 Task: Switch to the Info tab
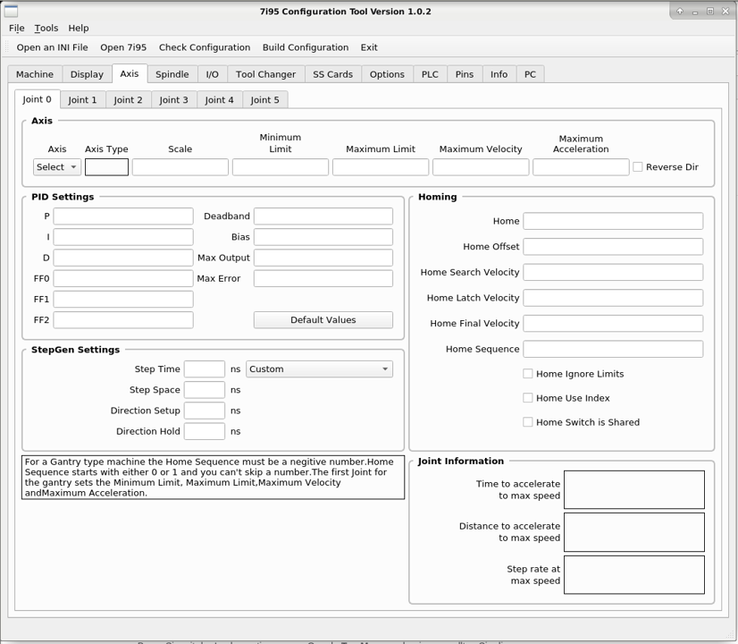499,74
